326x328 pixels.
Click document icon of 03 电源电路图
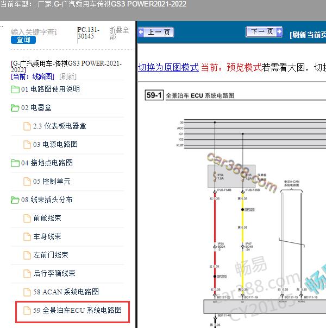[x=27, y=145]
